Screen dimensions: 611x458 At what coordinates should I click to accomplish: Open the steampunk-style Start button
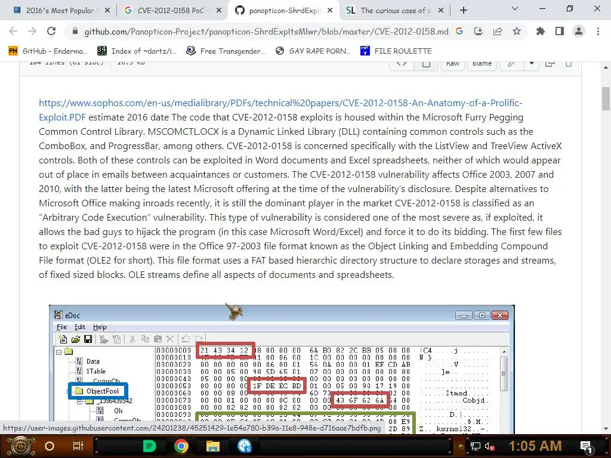pos(21,446)
